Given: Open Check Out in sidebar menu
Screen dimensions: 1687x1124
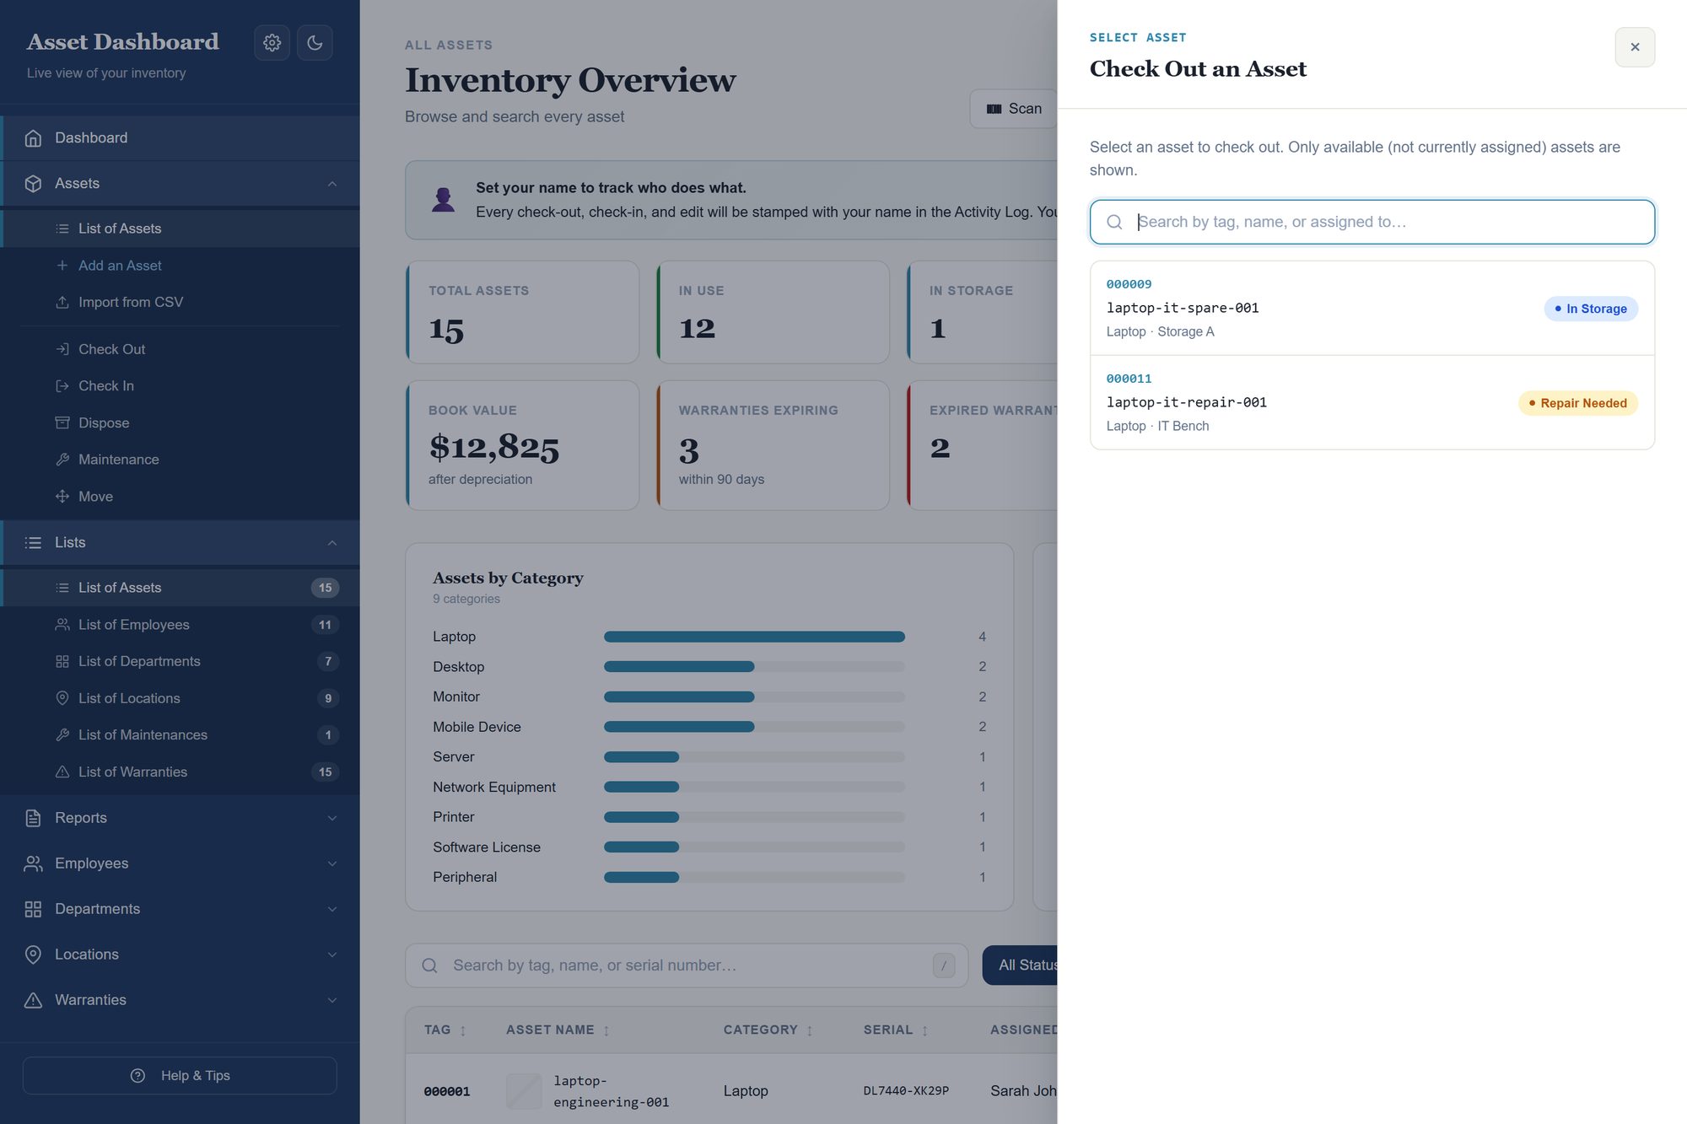Looking at the screenshot, I should tap(181, 349).
